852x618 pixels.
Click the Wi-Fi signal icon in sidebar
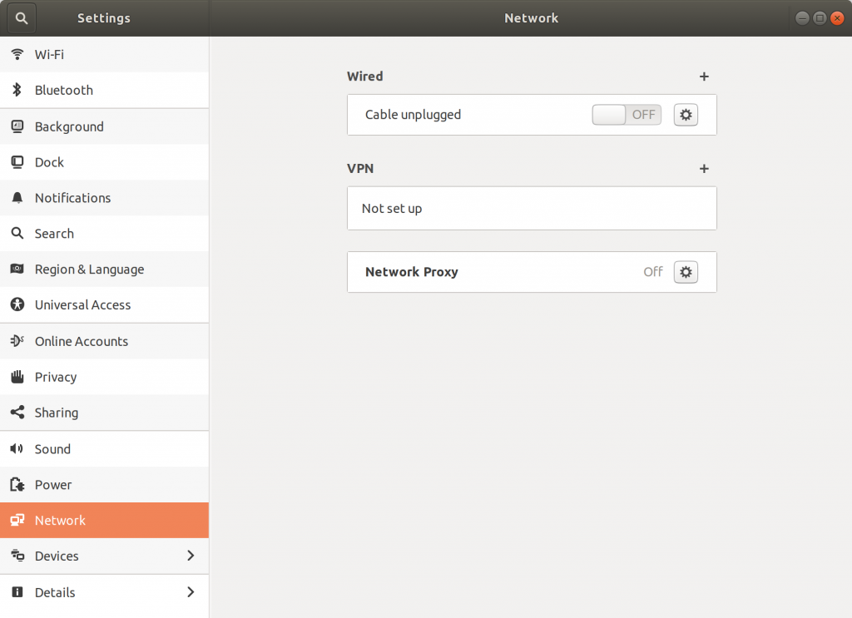17,54
